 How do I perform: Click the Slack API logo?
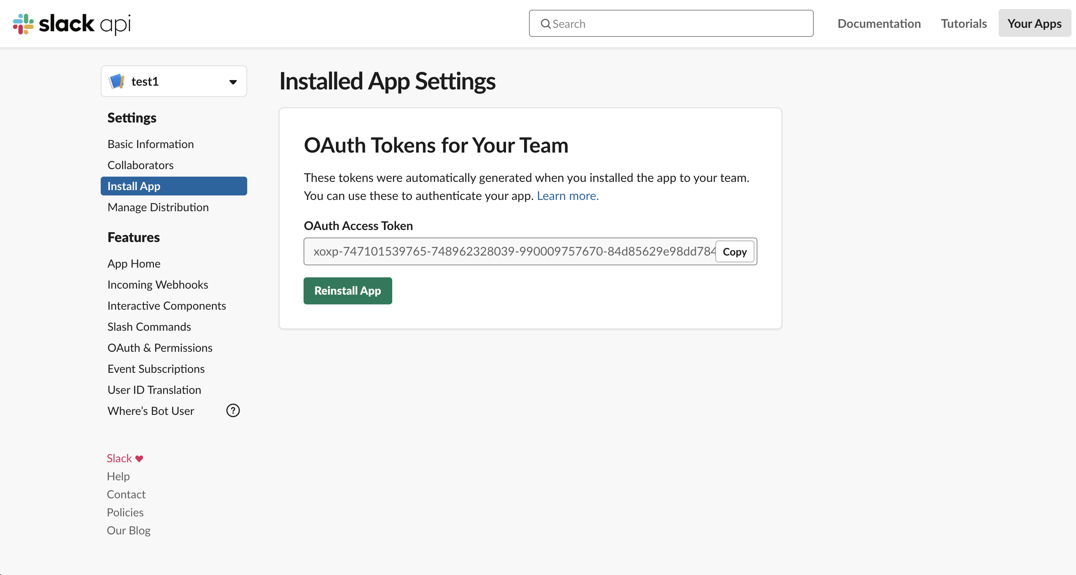(x=71, y=24)
